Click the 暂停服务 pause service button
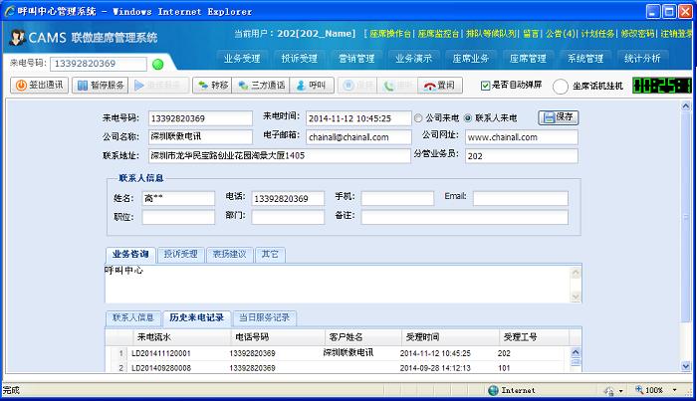 coord(100,86)
